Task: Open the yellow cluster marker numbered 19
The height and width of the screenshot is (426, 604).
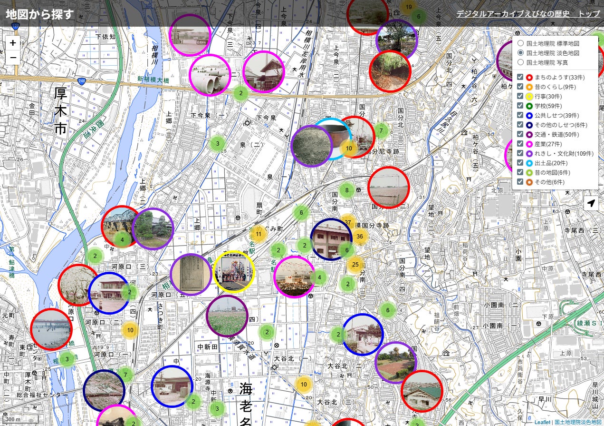Action: coord(408,7)
